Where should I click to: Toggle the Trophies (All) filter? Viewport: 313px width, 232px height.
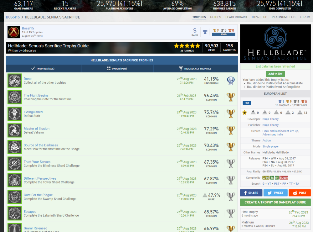tap(43, 69)
